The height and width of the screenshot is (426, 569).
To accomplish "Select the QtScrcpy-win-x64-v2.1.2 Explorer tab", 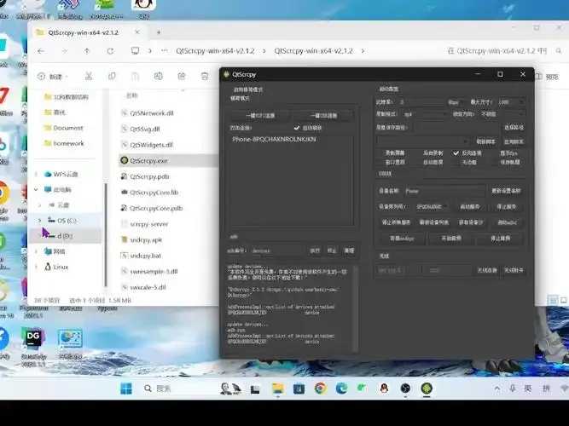I will [88, 32].
